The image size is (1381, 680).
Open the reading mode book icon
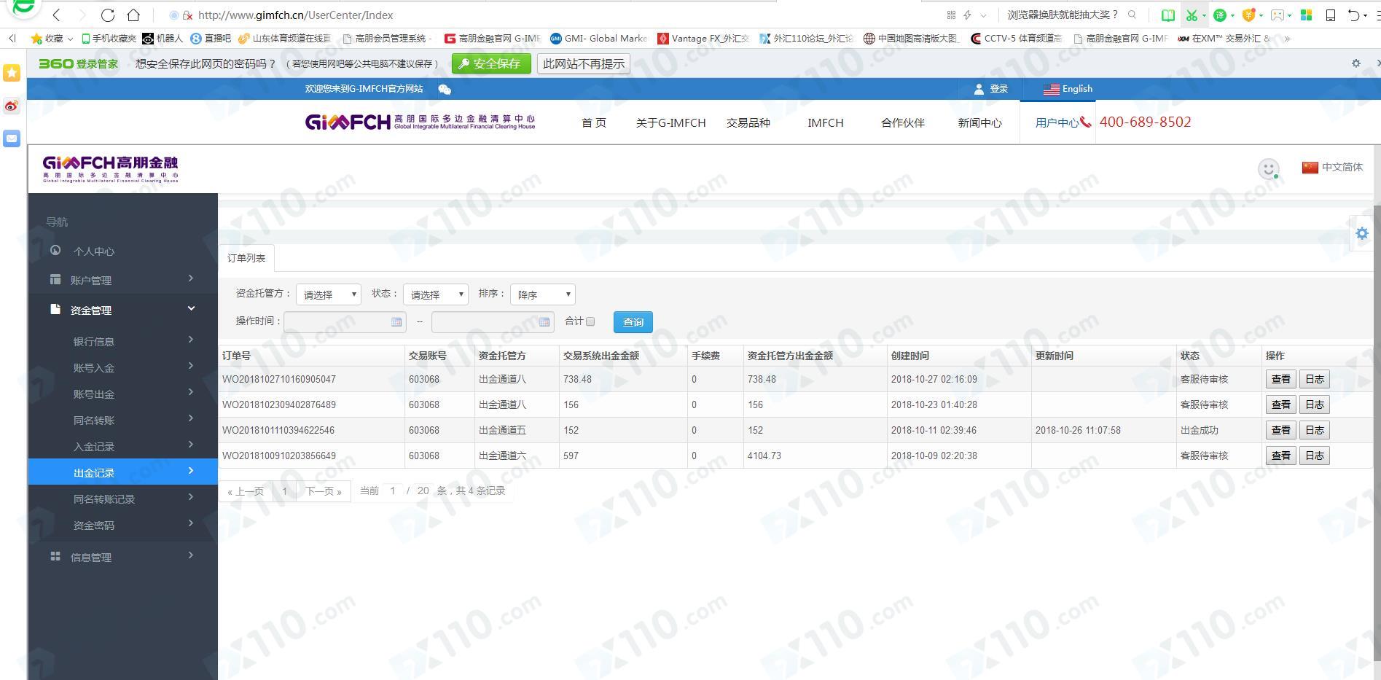tap(1168, 15)
